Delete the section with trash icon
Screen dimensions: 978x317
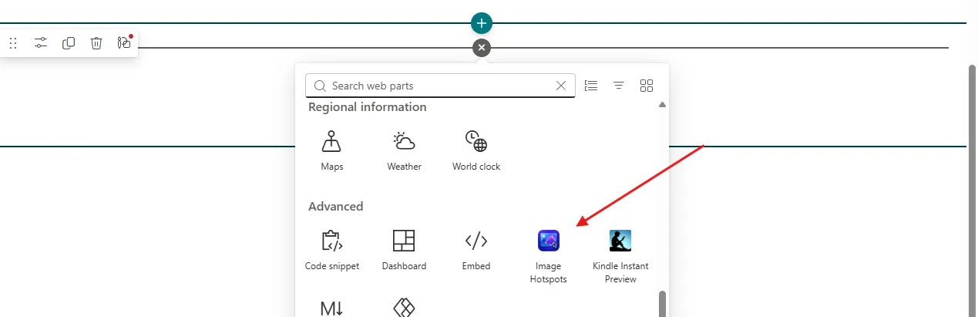click(x=96, y=43)
